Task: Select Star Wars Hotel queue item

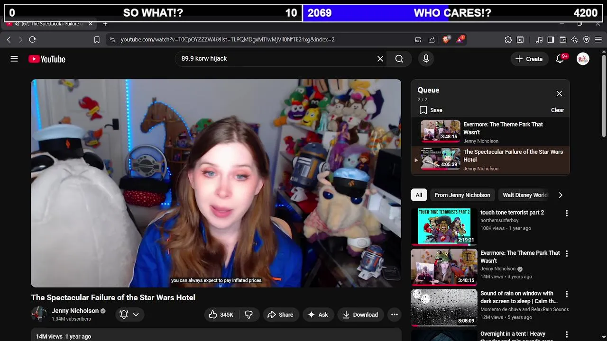Action: pyautogui.click(x=490, y=160)
